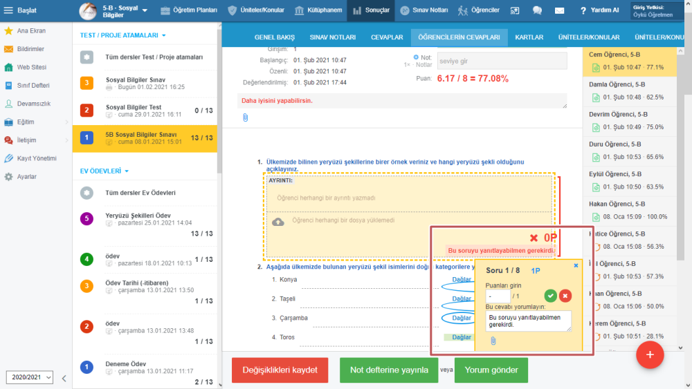
Task: Open Üniteler/Konular in top menu
Action: point(257,10)
